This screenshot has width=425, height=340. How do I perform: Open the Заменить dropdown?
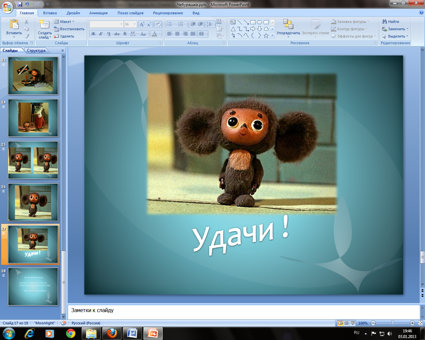pos(395,29)
